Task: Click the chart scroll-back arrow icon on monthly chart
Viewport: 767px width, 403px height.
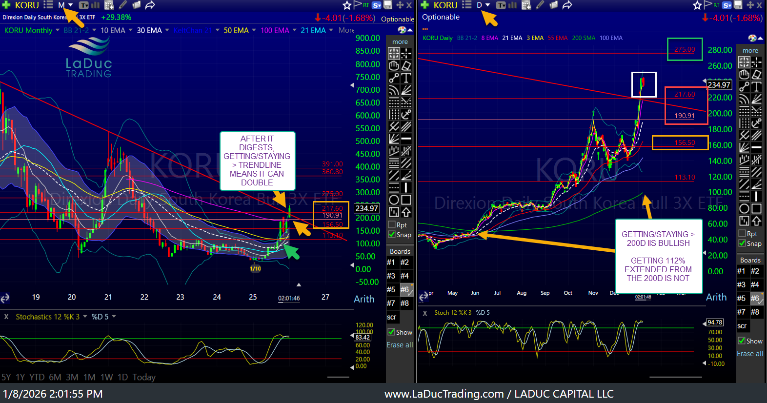Action: pos(5,298)
